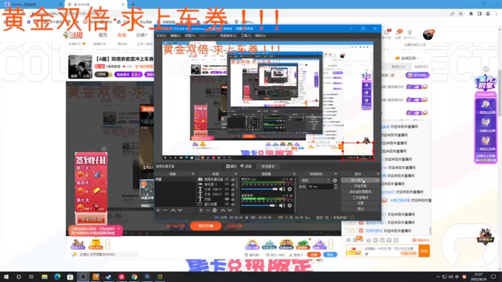Remove the selected scene with the minus icon in the OBS scenes panel
The height and width of the screenshot is (282, 502).
coord(165,211)
